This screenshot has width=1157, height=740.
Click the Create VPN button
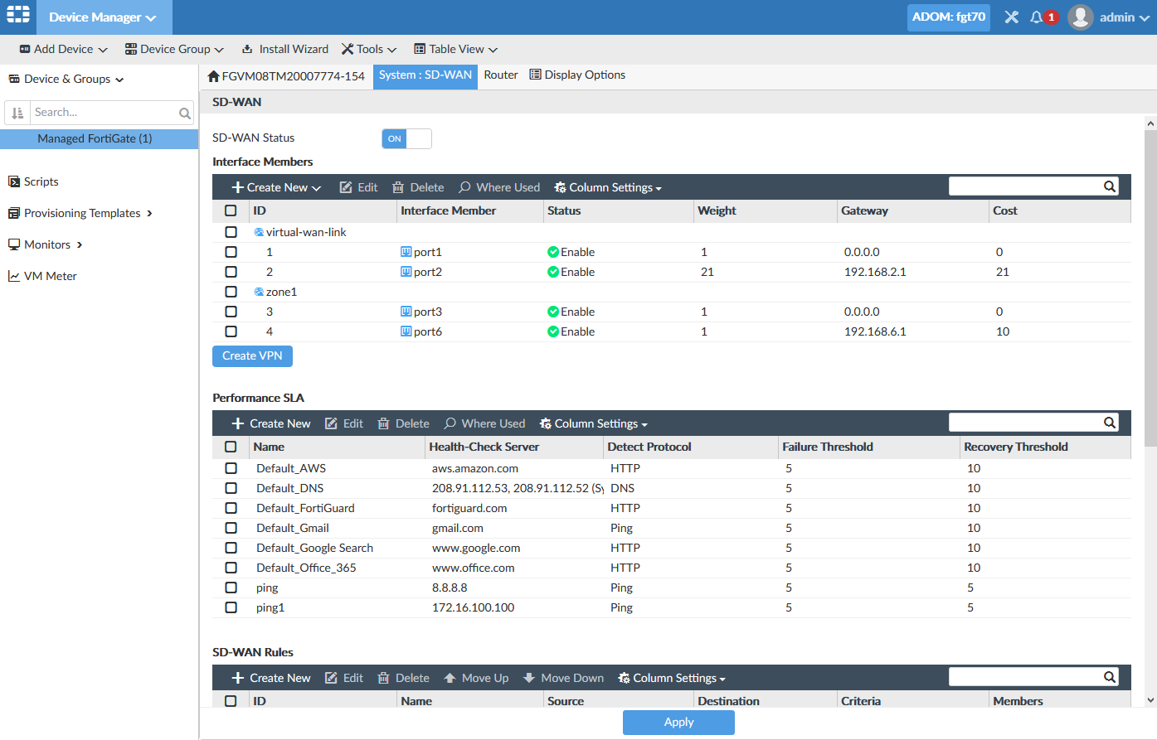coord(252,355)
